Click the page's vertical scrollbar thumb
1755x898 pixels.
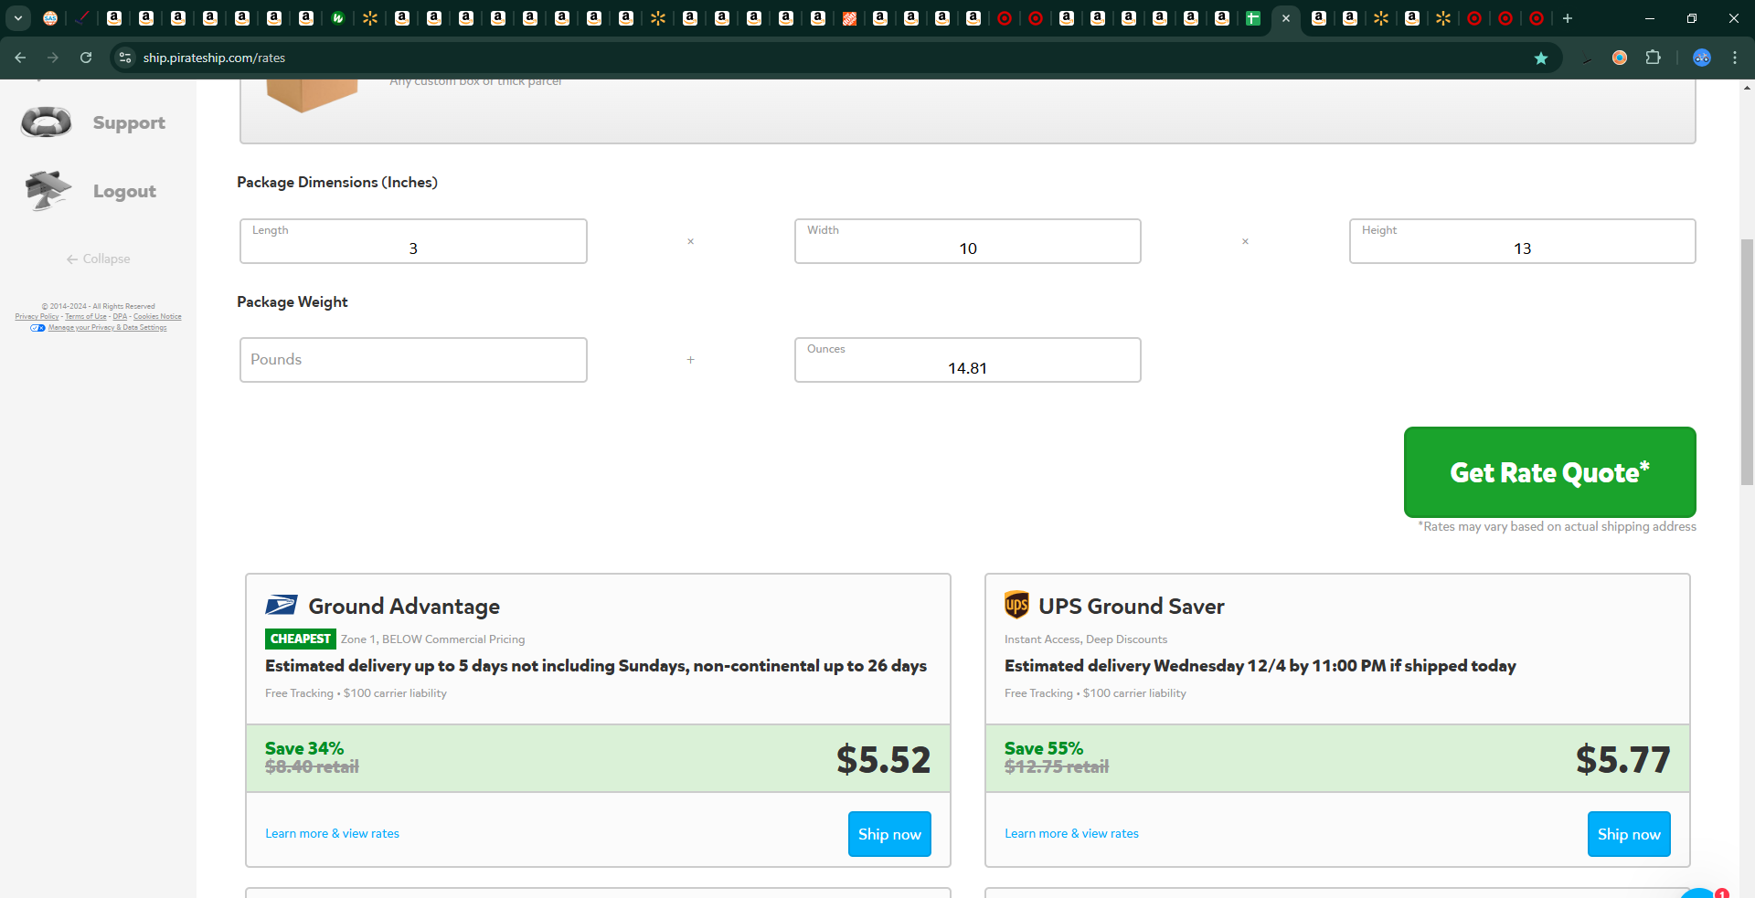coord(1747,362)
